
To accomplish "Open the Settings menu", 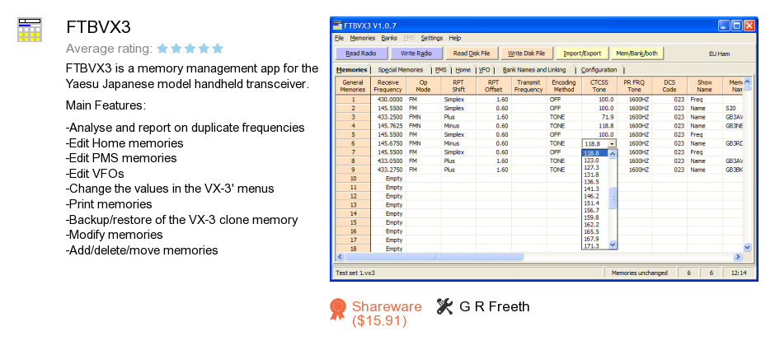I will point(431,38).
